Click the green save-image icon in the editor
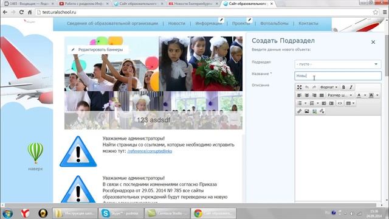 314,111
